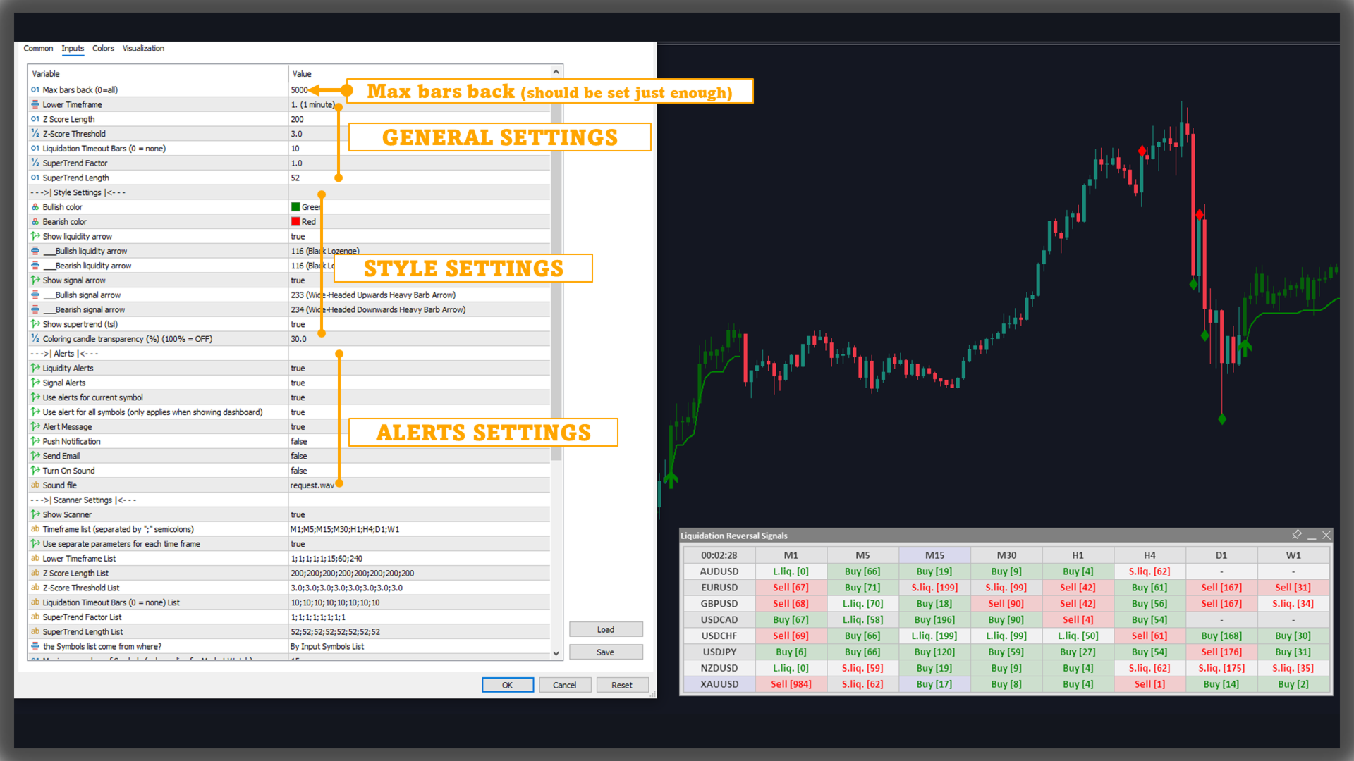
Task: Click the red Bearish color swatch
Action: click(x=295, y=221)
